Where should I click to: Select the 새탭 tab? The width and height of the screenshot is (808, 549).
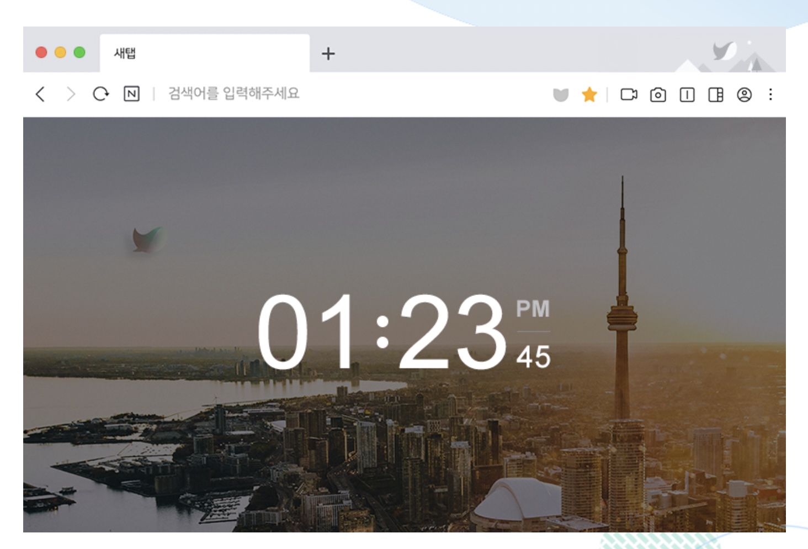click(205, 53)
